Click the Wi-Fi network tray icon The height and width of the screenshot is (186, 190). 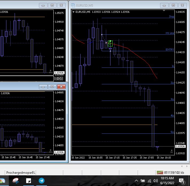(149, 181)
